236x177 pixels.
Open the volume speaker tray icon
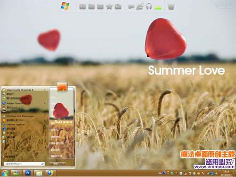[216, 173]
